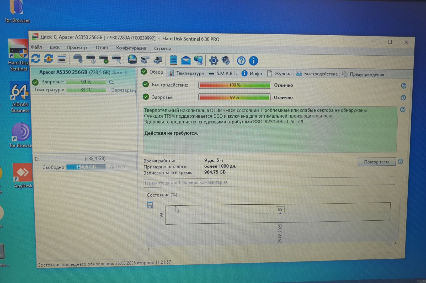Open configuration via the gear icon
Screen dimensions: 426x283
(x=214, y=61)
